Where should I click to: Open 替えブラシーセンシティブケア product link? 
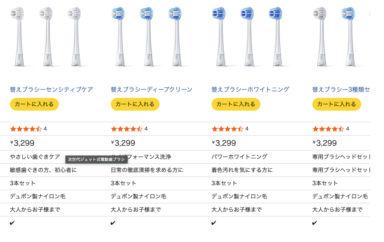[52, 89]
